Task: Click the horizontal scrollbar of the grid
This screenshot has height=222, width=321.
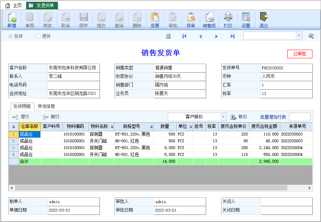Action: click(x=151, y=188)
